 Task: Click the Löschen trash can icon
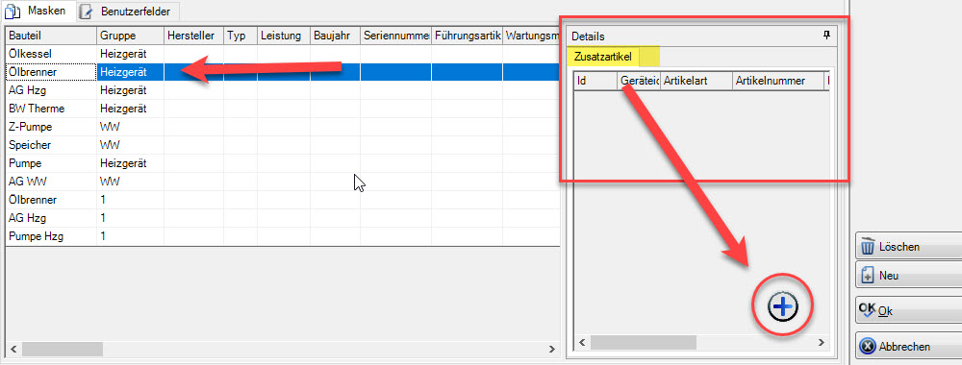point(868,246)
